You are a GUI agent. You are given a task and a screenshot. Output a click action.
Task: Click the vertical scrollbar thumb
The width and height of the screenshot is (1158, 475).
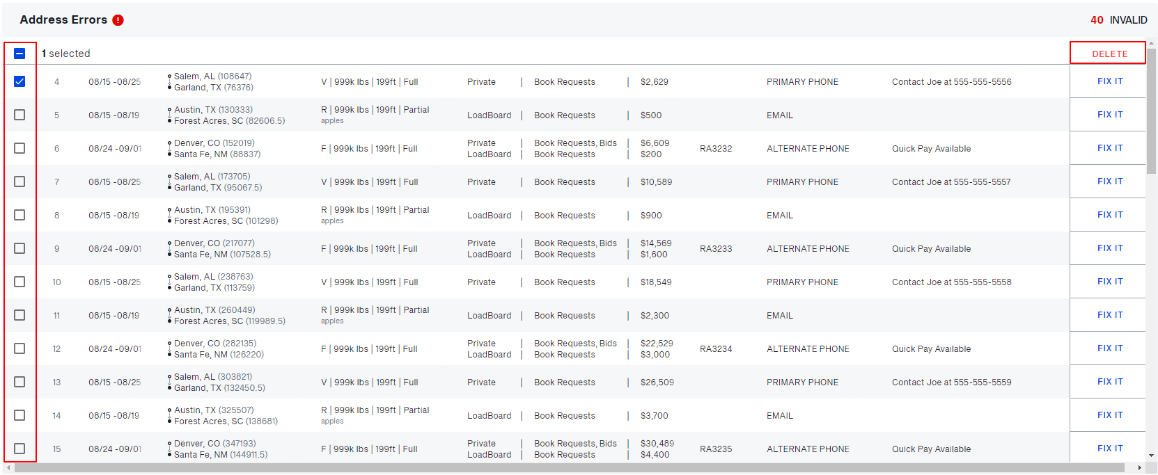pyautogui.click(x=1151, y=111)
